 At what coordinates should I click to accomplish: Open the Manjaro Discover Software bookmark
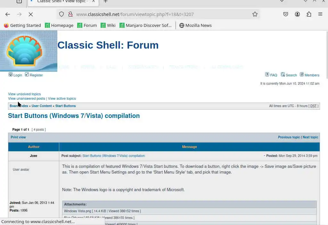pos(145,25)
